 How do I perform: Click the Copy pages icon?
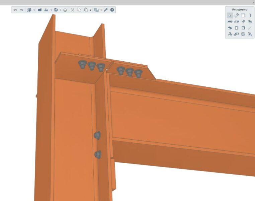(x=79, y=10)
